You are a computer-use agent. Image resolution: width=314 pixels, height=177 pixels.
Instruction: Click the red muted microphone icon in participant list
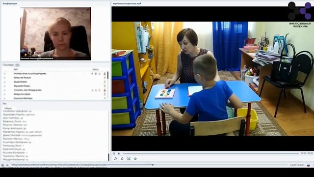[92, 90]
